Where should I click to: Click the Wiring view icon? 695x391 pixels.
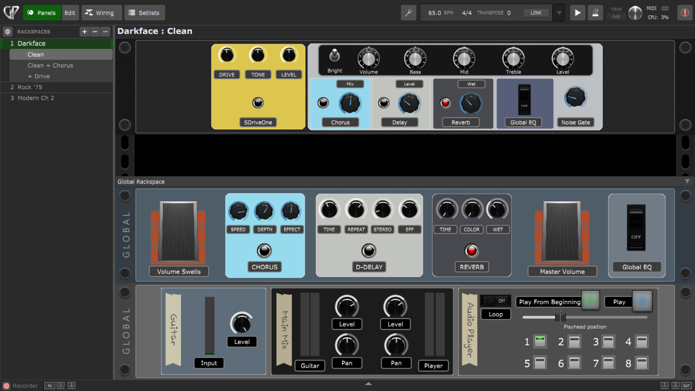click(100, 13)
